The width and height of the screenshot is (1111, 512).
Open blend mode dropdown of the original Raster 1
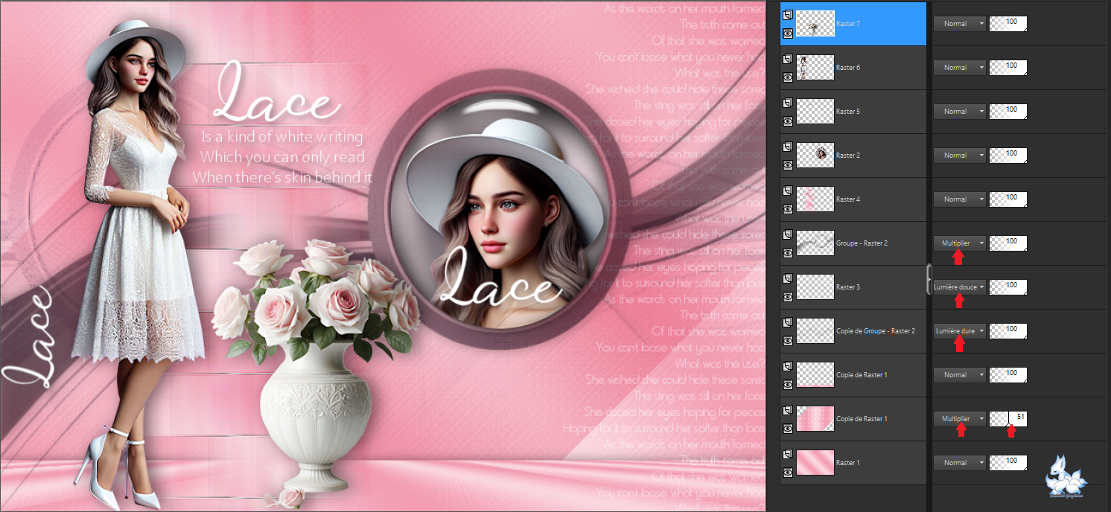coord(960,463)
